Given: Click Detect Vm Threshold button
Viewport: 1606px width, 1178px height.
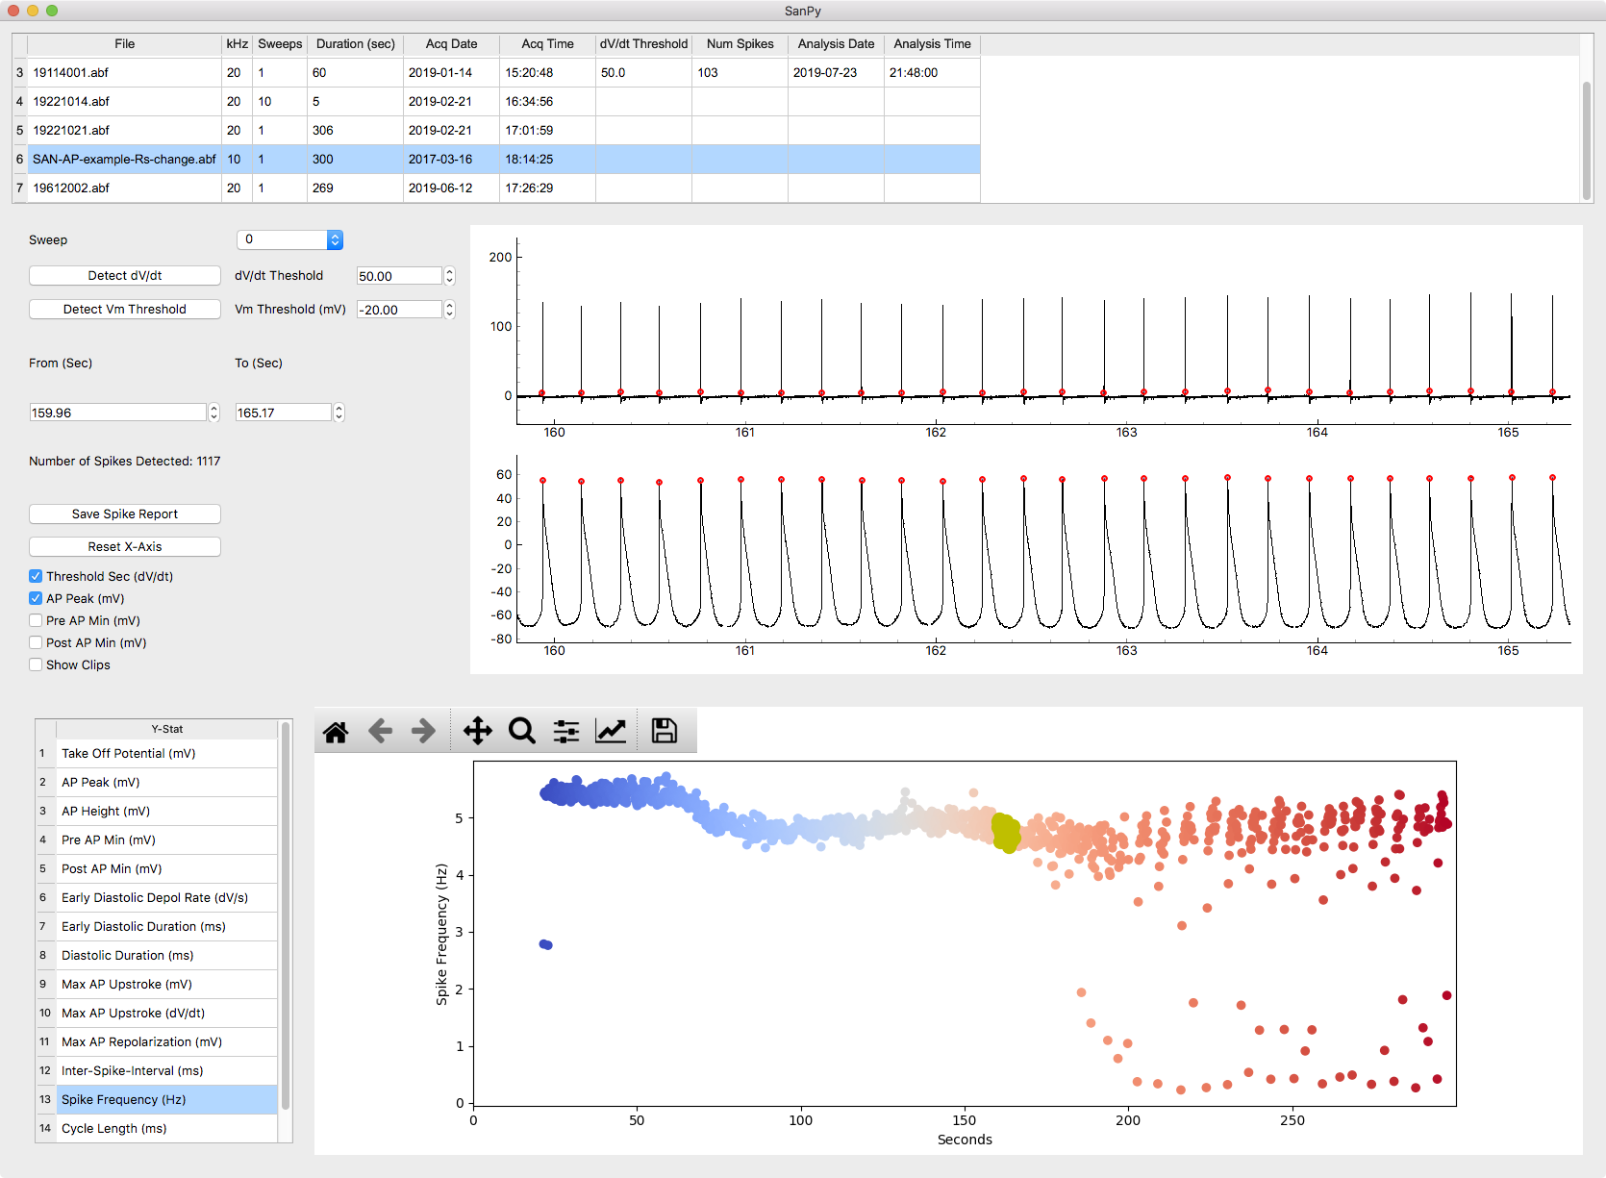Looking at the screenshot, I should [x=125, y=310].
